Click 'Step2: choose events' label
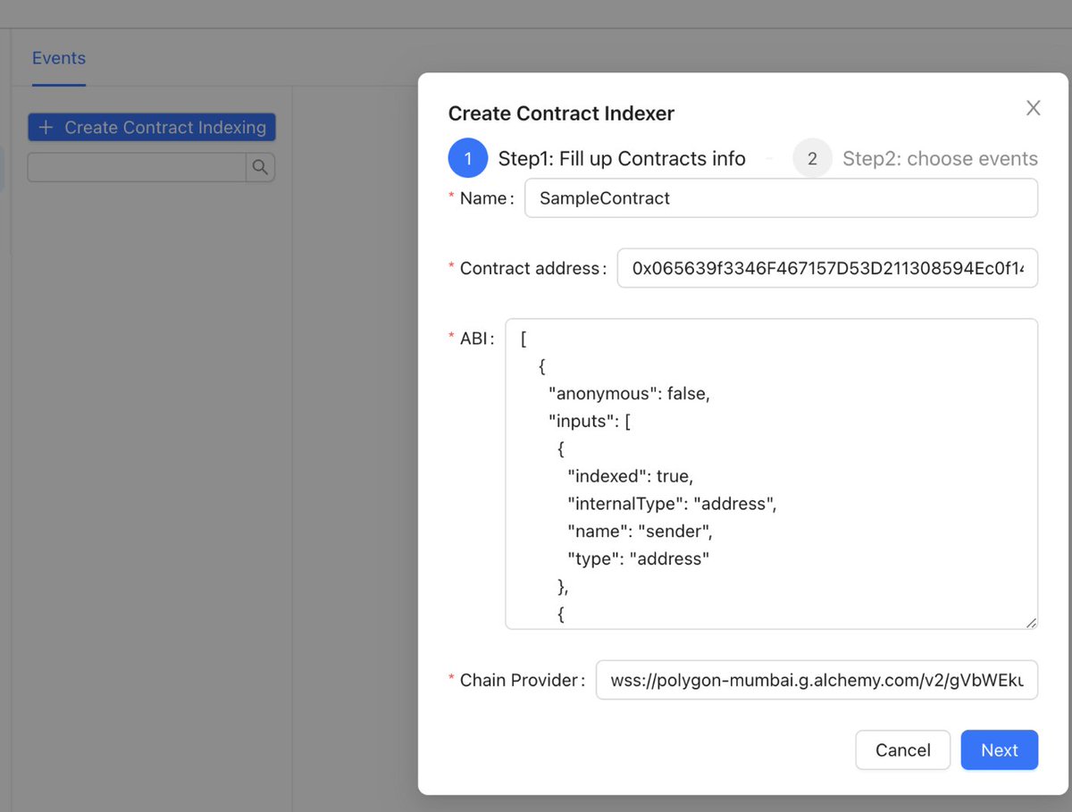 pos(940,159)
